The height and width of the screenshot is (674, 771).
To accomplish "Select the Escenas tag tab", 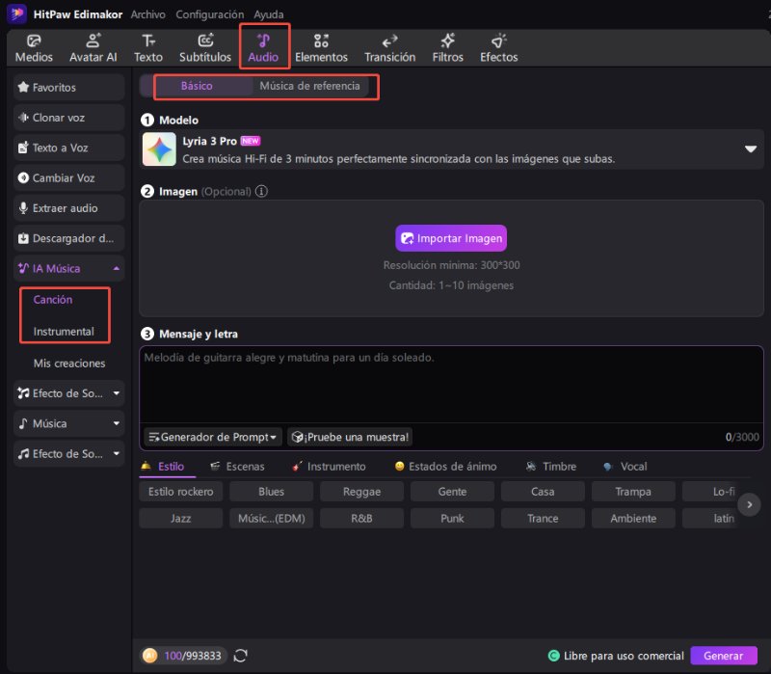I will point(237,467).
